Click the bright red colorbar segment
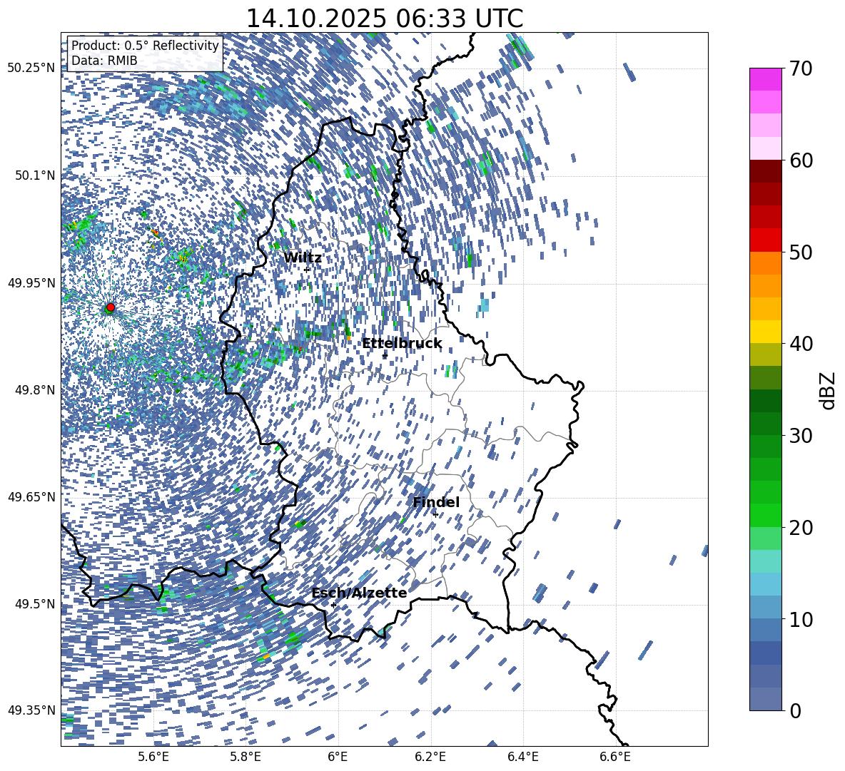 [x=765, y=240]
